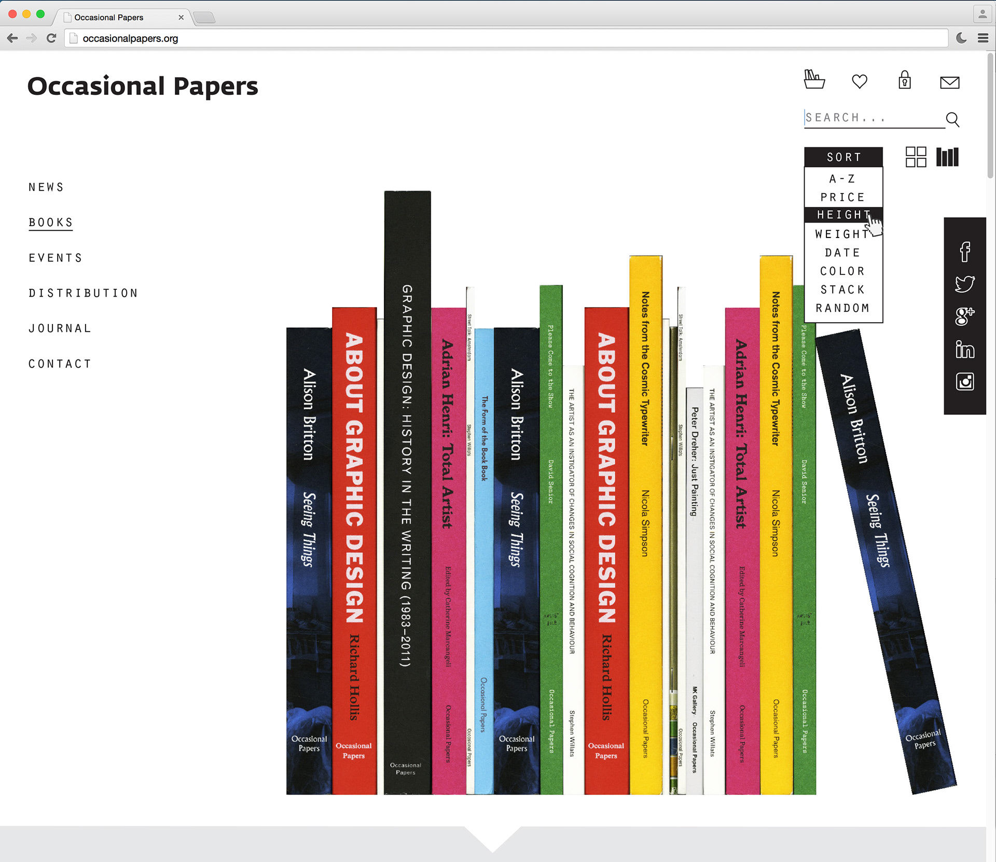Click the Occasional Papers site title
996x862 pixels.
click(x=143, y=86)
